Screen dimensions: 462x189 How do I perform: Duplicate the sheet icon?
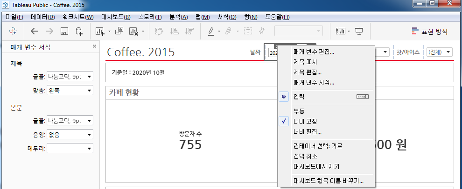coord(119,31)
